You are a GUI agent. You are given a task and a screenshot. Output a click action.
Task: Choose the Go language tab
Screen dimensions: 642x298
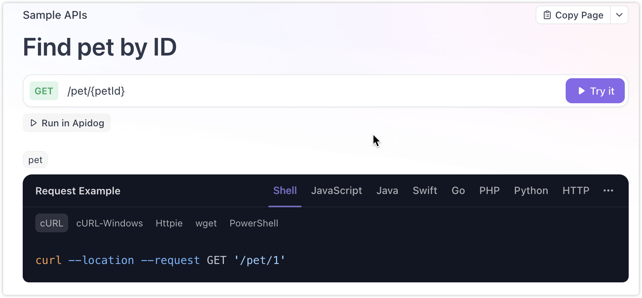(458, 190)
